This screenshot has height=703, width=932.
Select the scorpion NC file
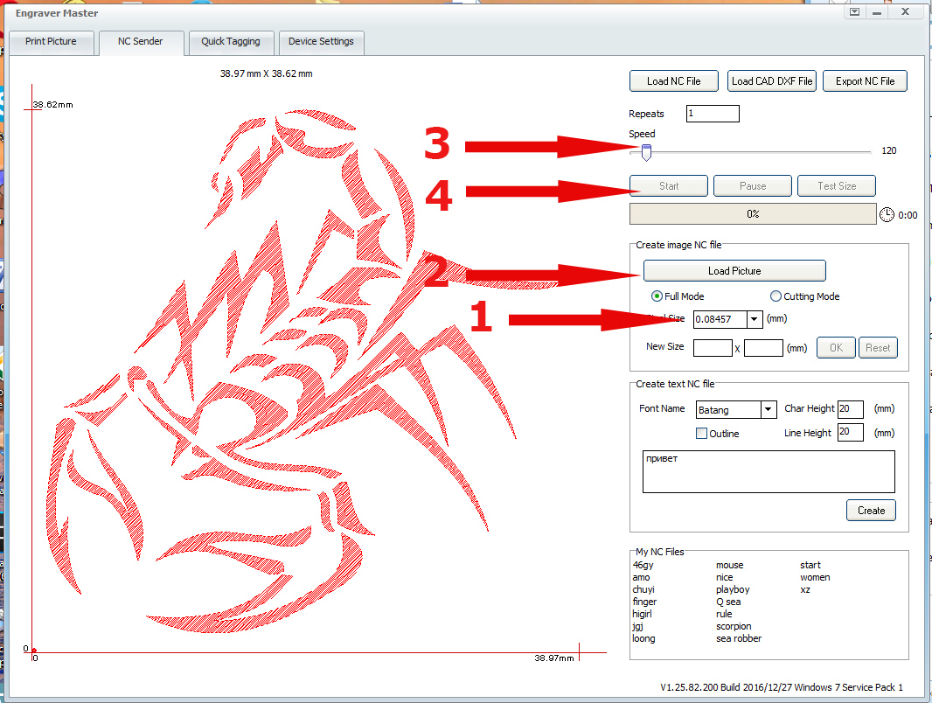pyautogui.click(x=734, y=626)
